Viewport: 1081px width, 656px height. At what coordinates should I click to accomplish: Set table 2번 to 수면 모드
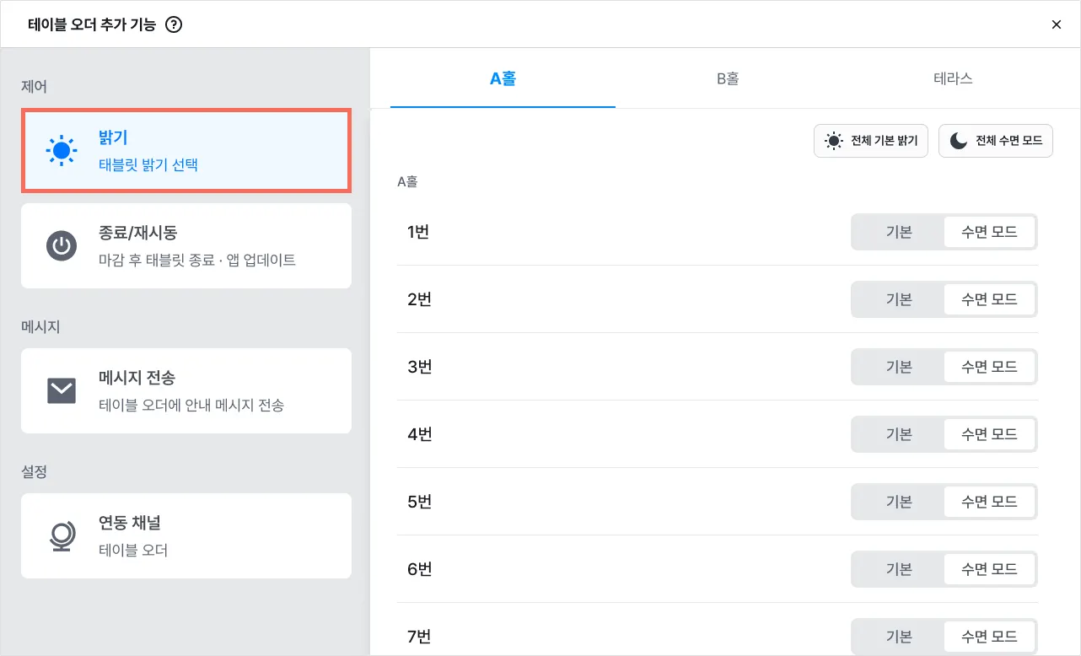[989, 299]
